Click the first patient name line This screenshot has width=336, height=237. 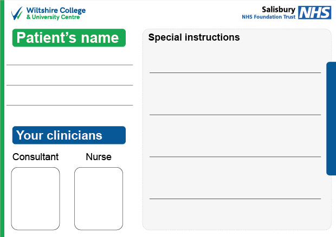tap(70, 65)
